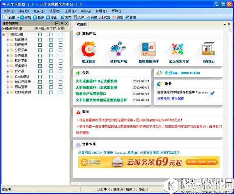Open the 帮助(H) menu

tap(117, 11)
